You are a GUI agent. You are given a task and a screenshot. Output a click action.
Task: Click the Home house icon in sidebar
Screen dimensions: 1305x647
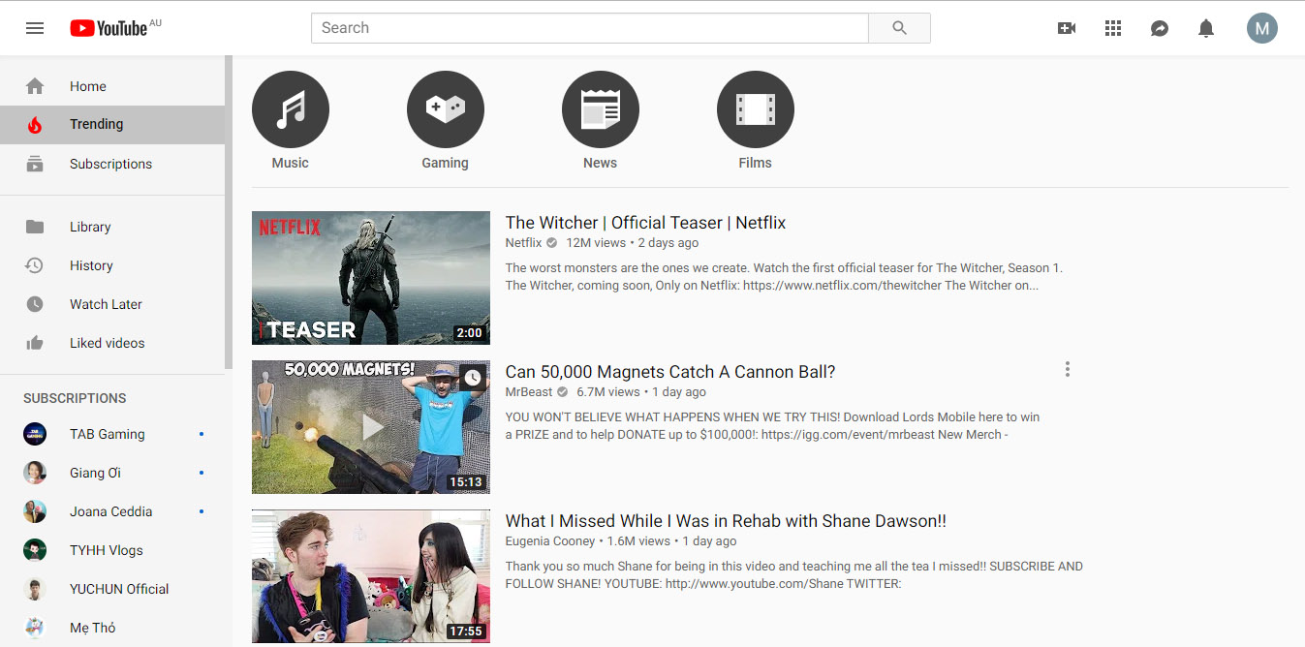tap(35, 86)
